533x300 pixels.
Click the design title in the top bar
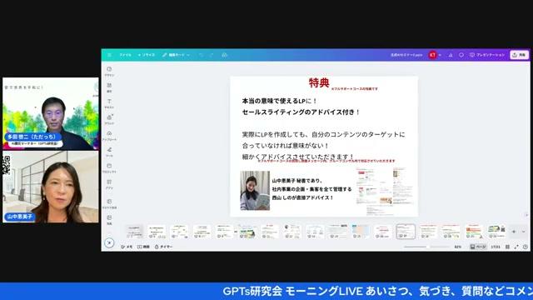click(406, 55)
